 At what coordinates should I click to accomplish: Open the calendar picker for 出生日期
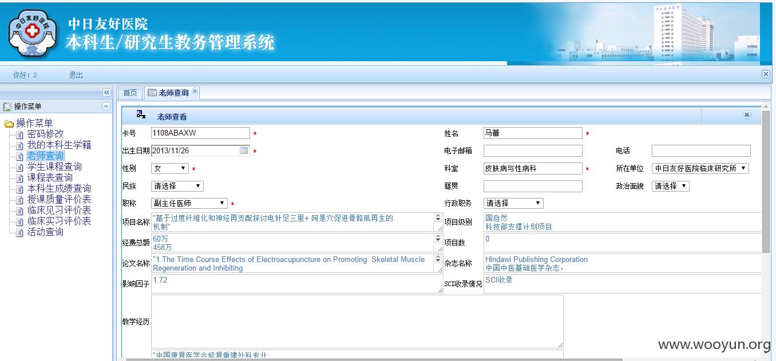click(244, 150)
